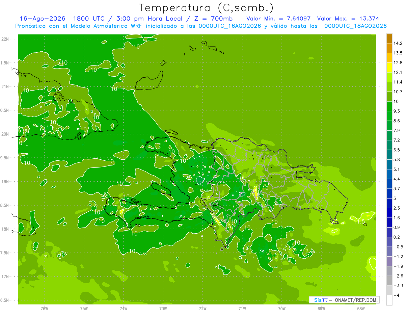Click the colorbar value "12.1"
This screenshot has width=405, height=313.
coord(398,72)
